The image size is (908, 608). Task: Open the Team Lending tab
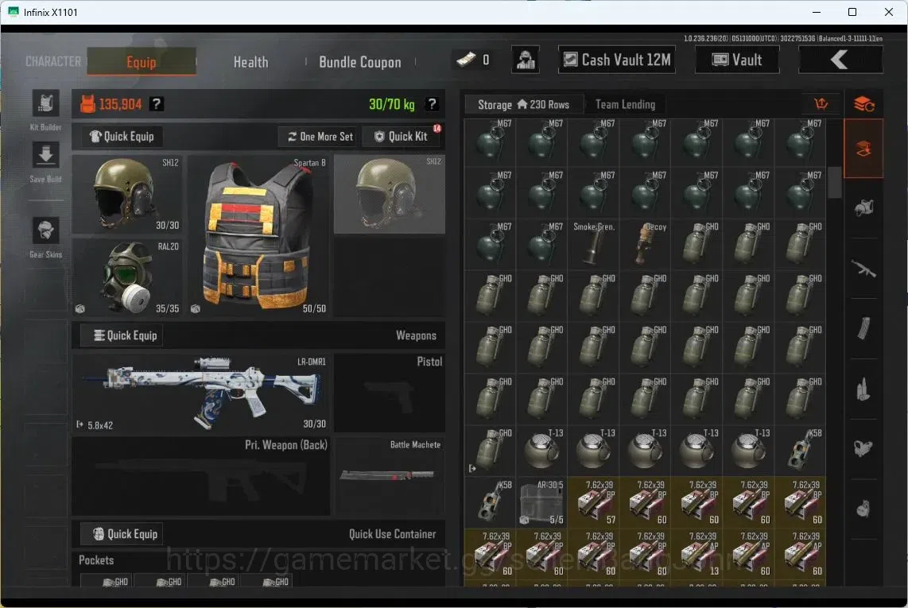point(626,105)
